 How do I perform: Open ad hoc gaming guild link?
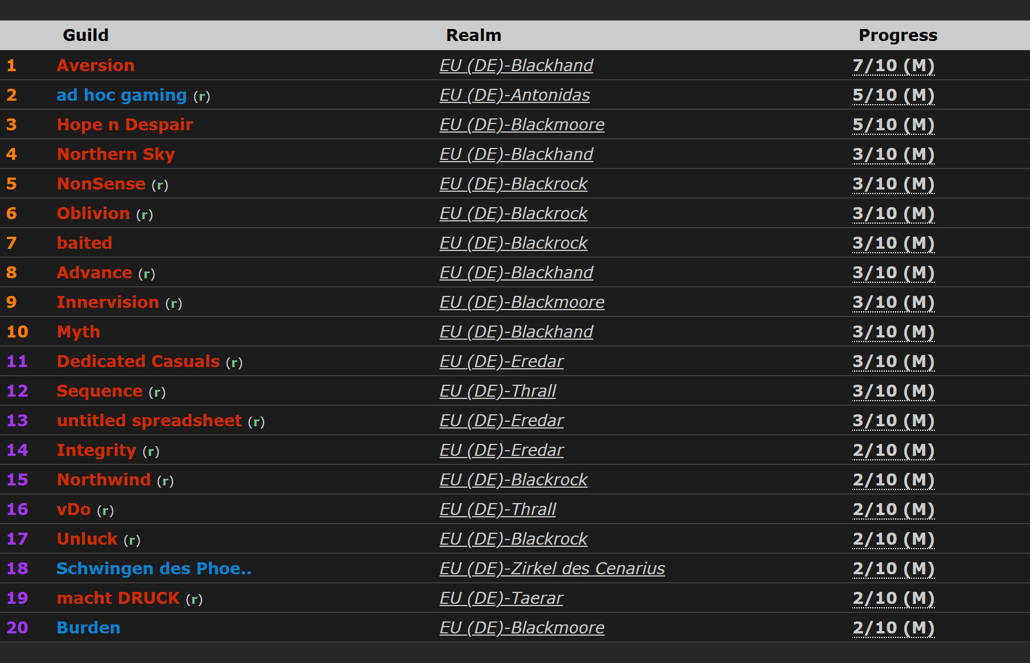(122, 95)
